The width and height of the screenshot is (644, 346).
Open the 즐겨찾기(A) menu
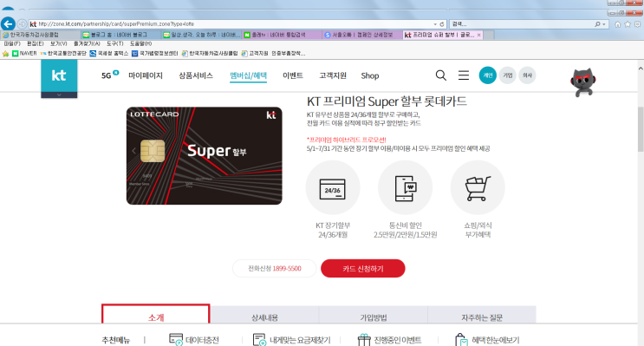click(x=87, y=43)
